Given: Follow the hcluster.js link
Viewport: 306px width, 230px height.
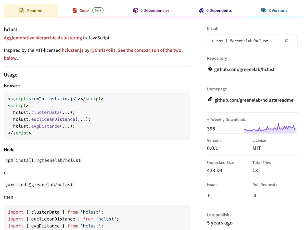Looking at the screenshot, I should (72, 50).
